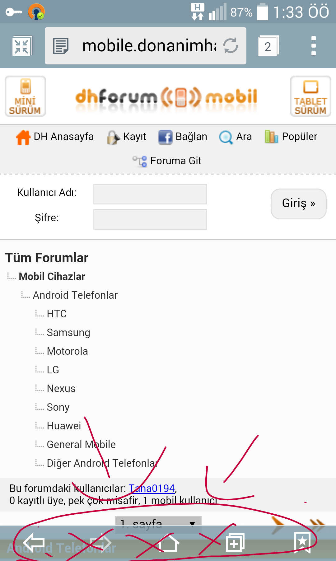The width and height of the screenshot is (336, 561).
Task: Open Mobil Cihazlar forum category
Action: (x=52, y=276)
